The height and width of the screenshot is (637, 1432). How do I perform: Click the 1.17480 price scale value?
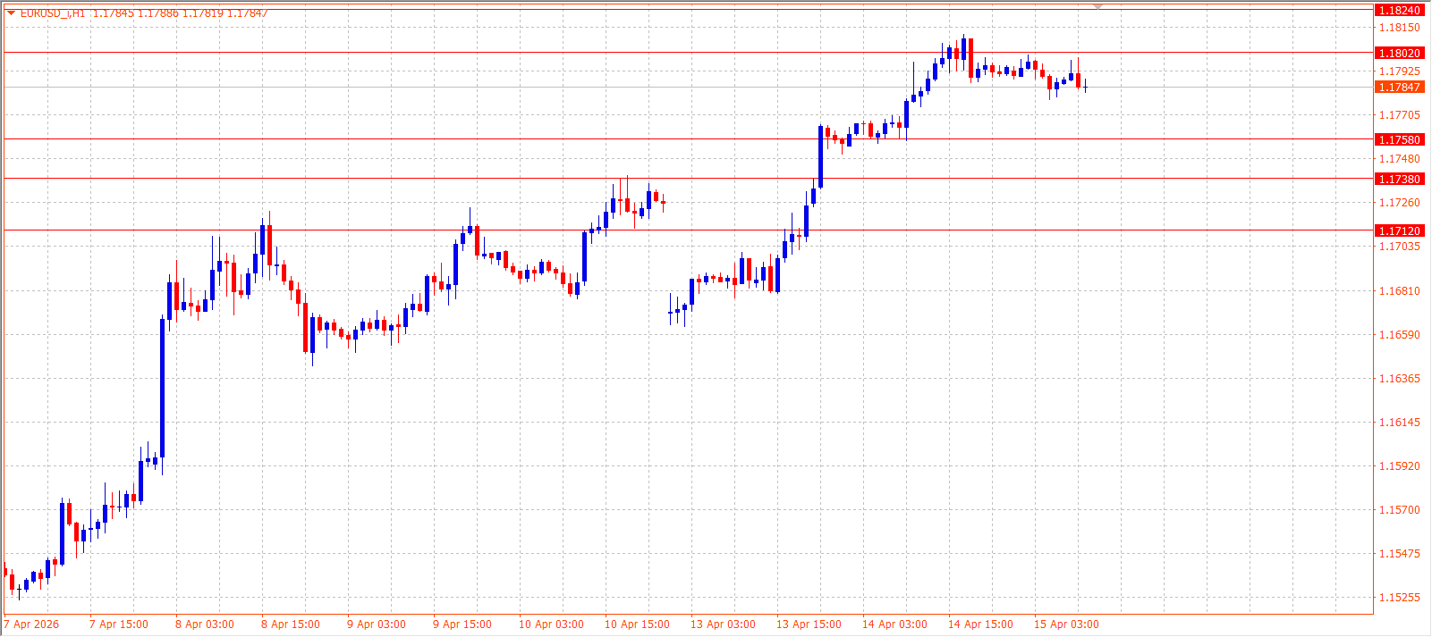click(1400, 159)
